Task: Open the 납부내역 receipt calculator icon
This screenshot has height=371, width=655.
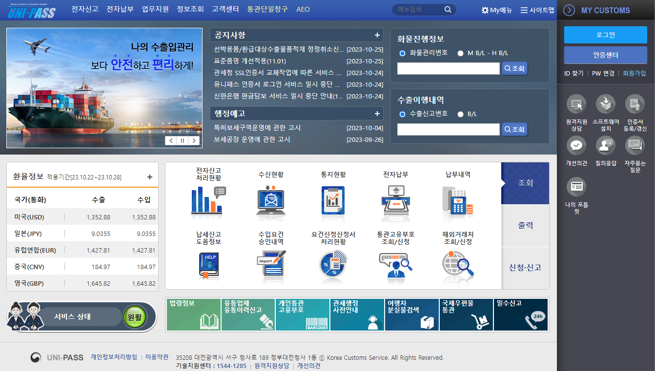Action: pyautogui.click(x=458, y=200)
